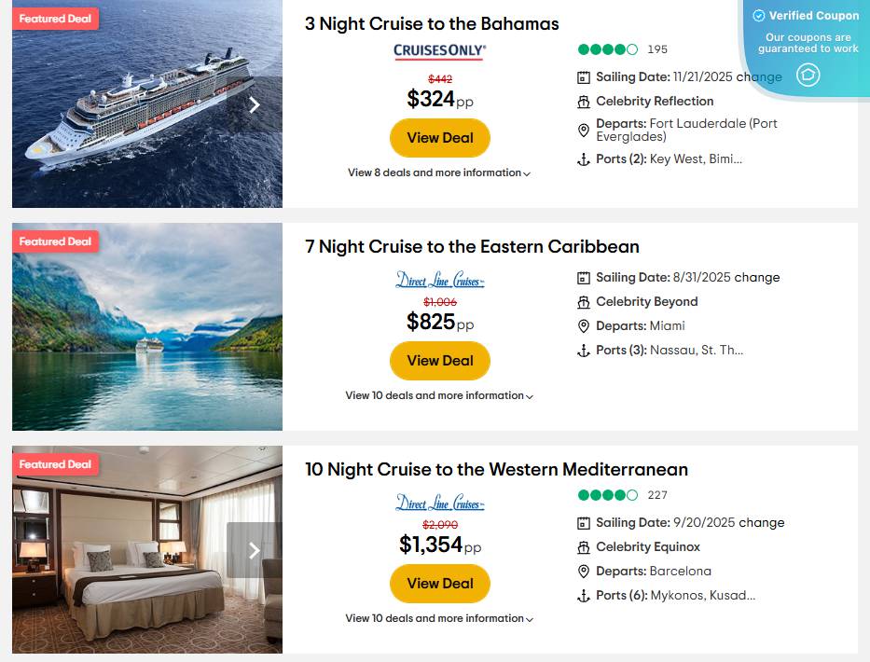Click View Deal on the Eastern Caribbean cruise
This screenshot has width=870, height=662.
[439, 360]
